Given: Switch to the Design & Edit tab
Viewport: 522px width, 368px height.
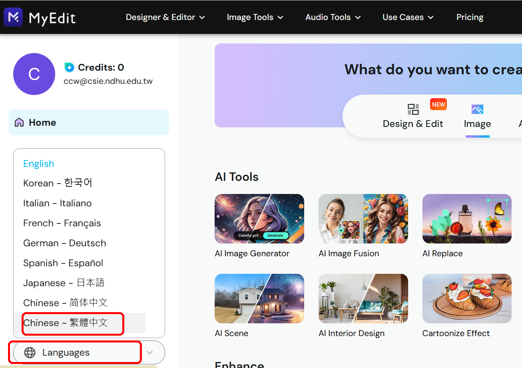Looking at the screenshot, I should pyautogui.click(x=413, y=117).
